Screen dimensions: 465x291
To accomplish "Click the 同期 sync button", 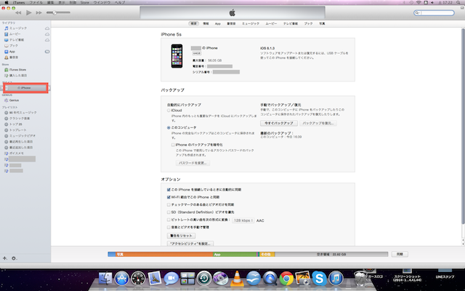I will [400, 254].
